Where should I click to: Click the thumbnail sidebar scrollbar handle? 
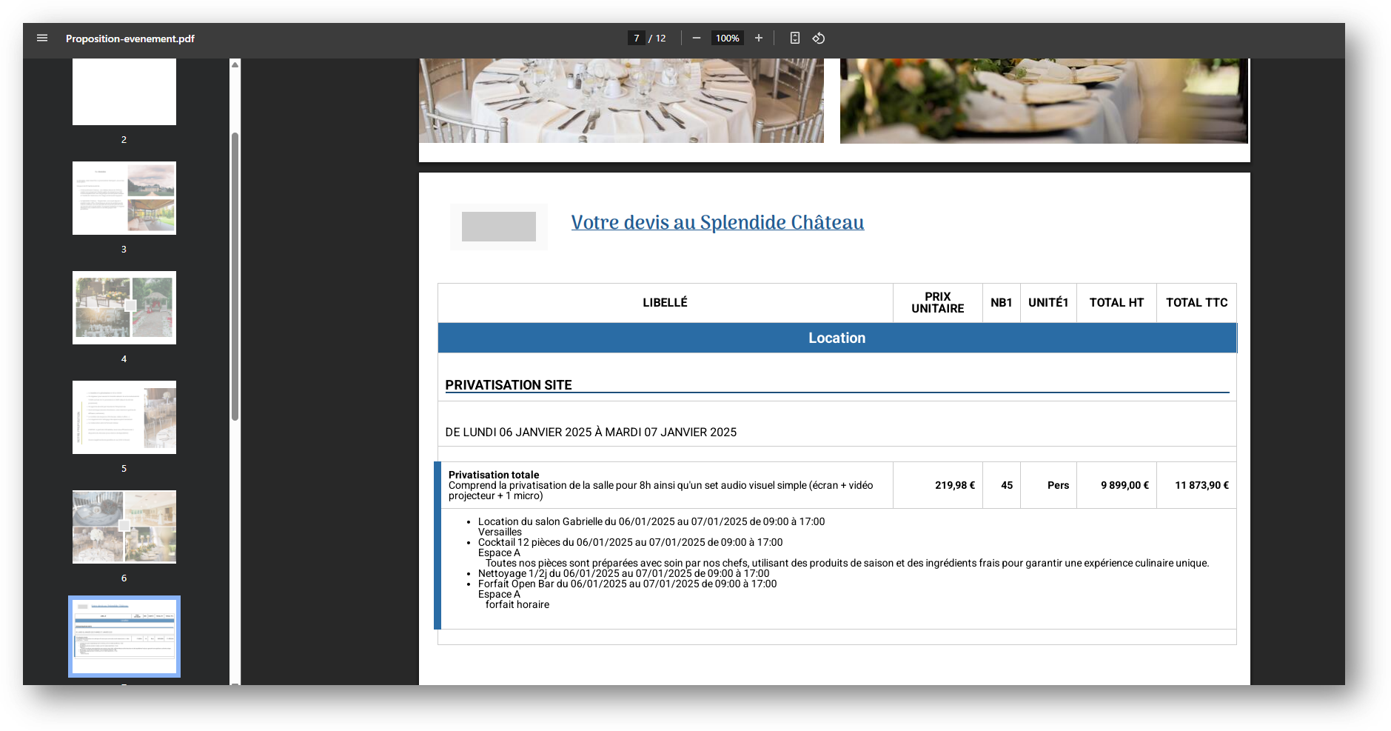click(x=235, y=276)
